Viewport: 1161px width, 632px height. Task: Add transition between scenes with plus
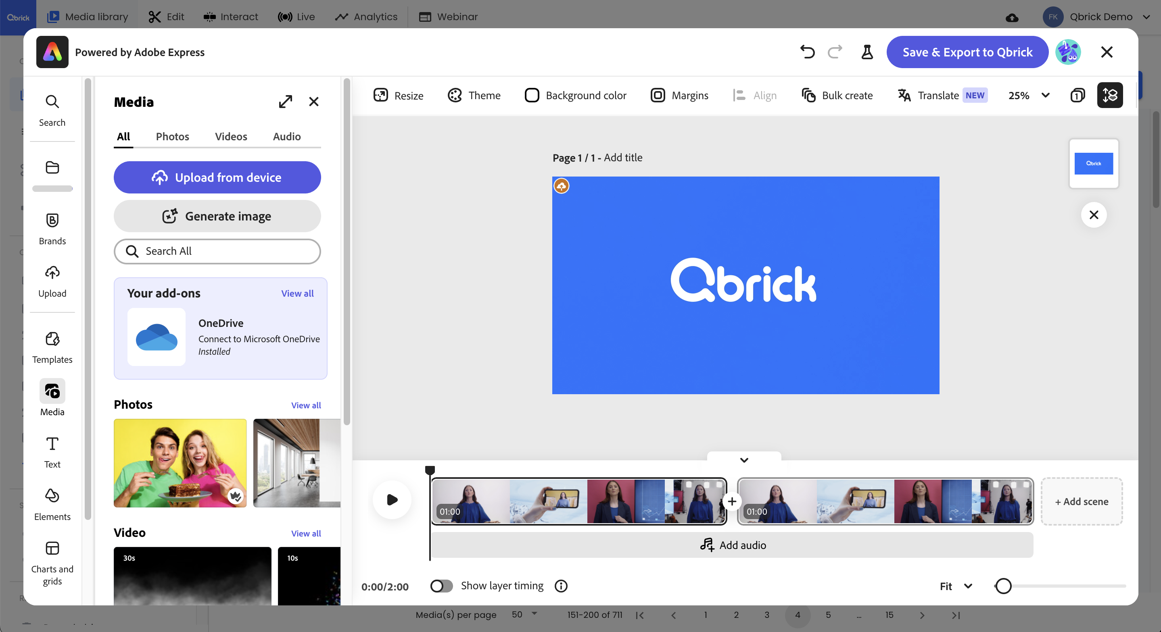pos(732,501)
